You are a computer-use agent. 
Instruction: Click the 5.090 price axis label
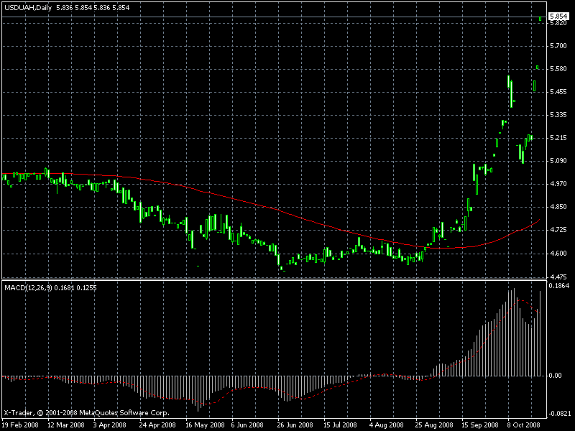[558, 161]
